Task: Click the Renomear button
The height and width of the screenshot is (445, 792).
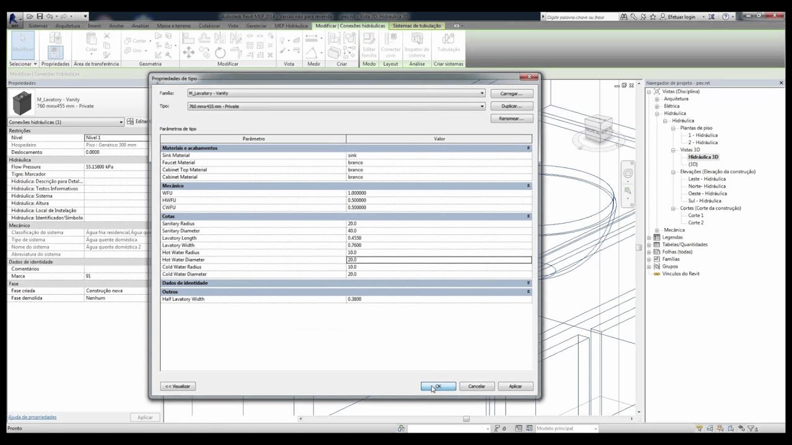Action: (x=511, y=118)
